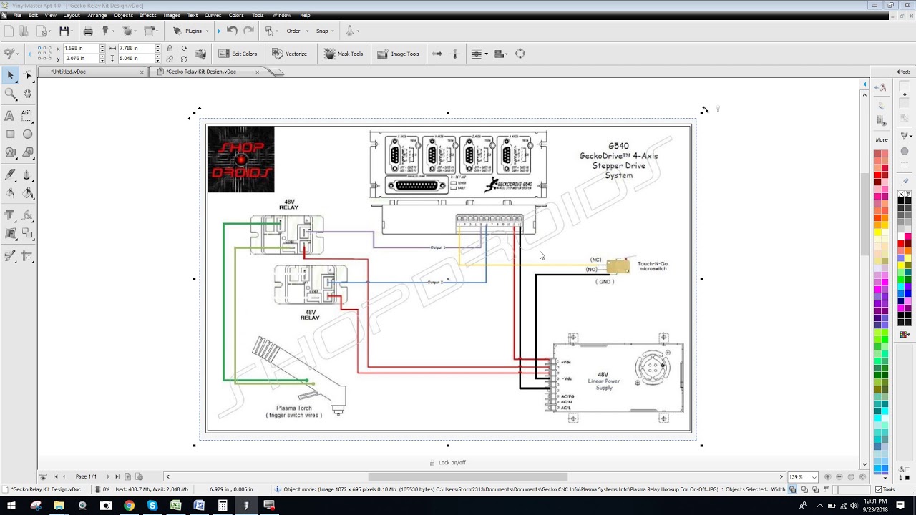Toggle the proportions lock padlock

pos(170,49)
